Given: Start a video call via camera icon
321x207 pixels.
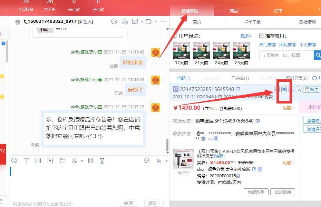Looking at the screenshot, I should tap(149, 21).
